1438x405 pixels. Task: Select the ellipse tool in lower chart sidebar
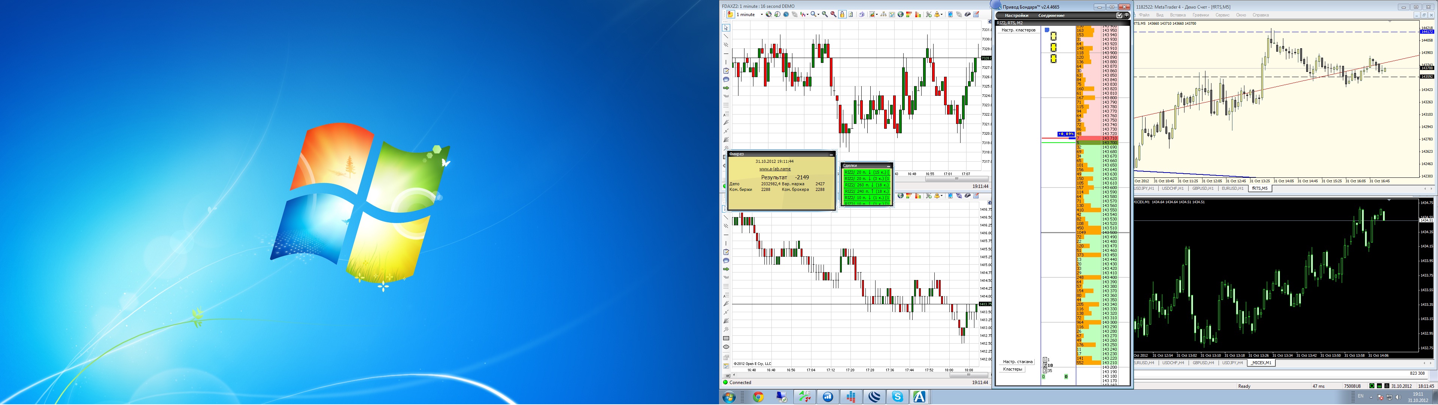726,347
